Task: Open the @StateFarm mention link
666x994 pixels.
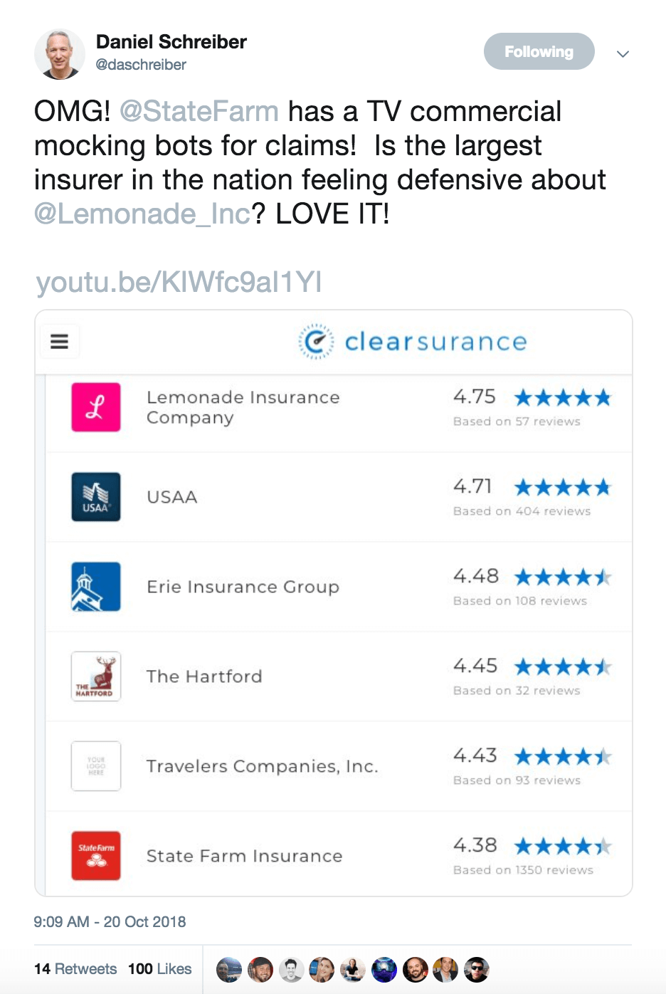Action: (x=199, y=112)
